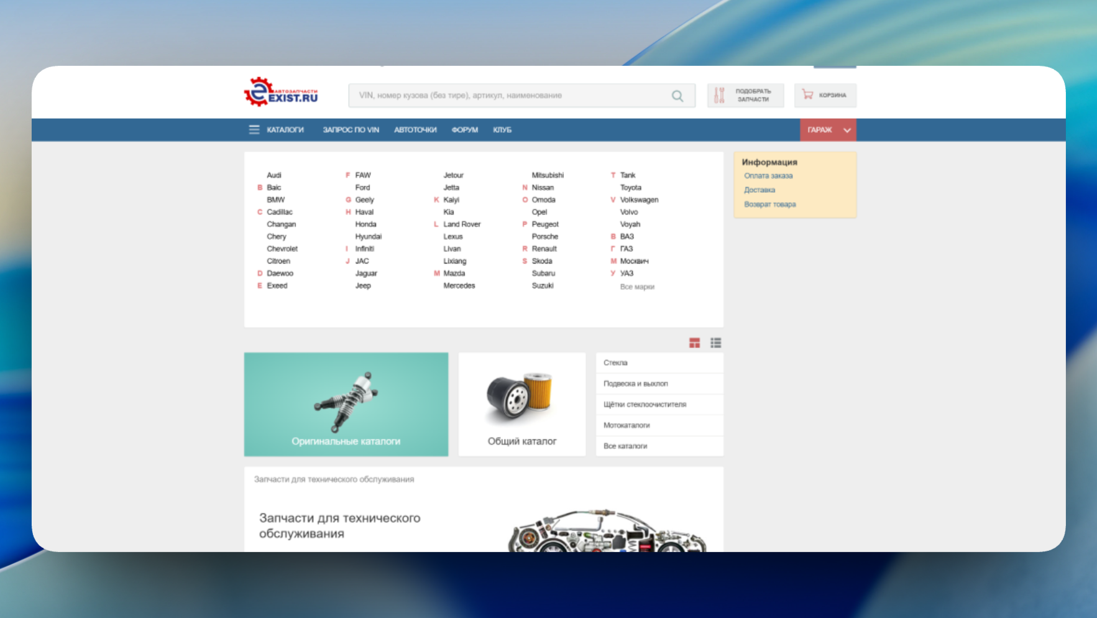The image size is (1097, 618).
Task: Click the car parts illustration
Action: (x=607, y=530)
